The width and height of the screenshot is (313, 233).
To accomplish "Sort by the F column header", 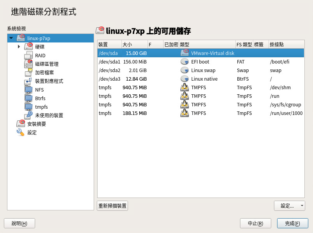I will pos(155,44).
